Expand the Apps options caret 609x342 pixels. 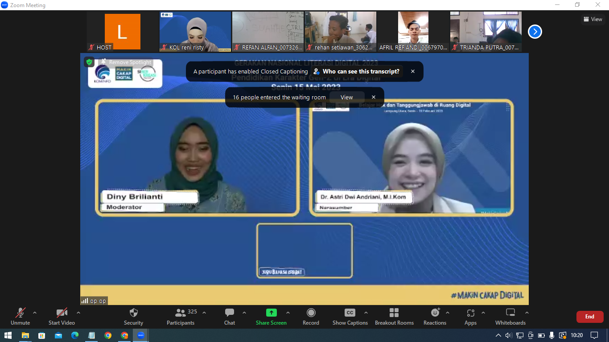coord(483,313)
